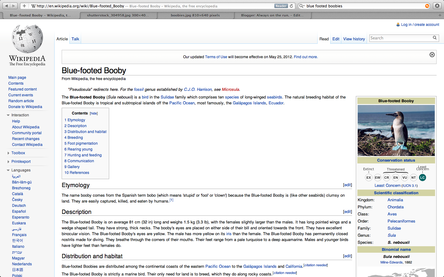Click the EW conservation status circle
Screen dimensions: 444x277
tap(378, 178)
